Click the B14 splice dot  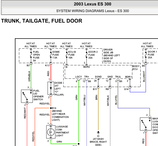tap(51, 108)
